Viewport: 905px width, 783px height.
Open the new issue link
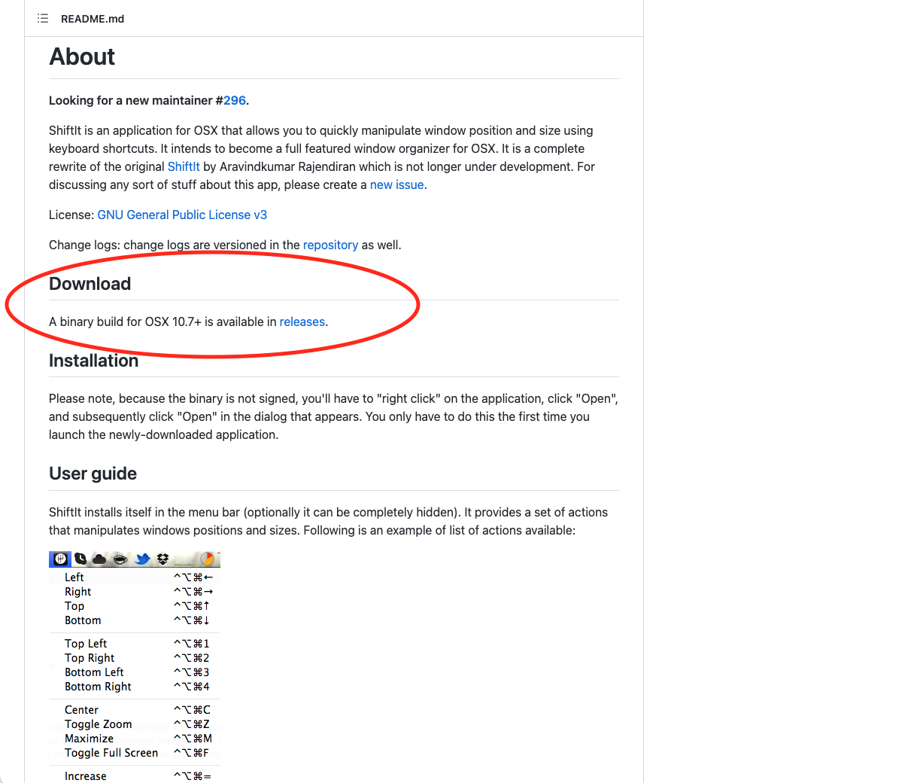(x=396, y=184)
